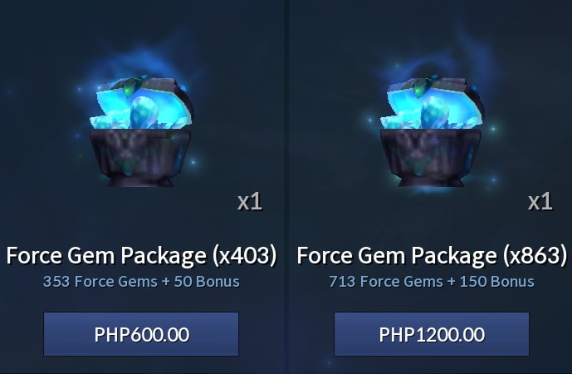Screen dimensions: 572x374
Task: Click the x1 quantity on the x403 package
Action: (x=250, y=202)
